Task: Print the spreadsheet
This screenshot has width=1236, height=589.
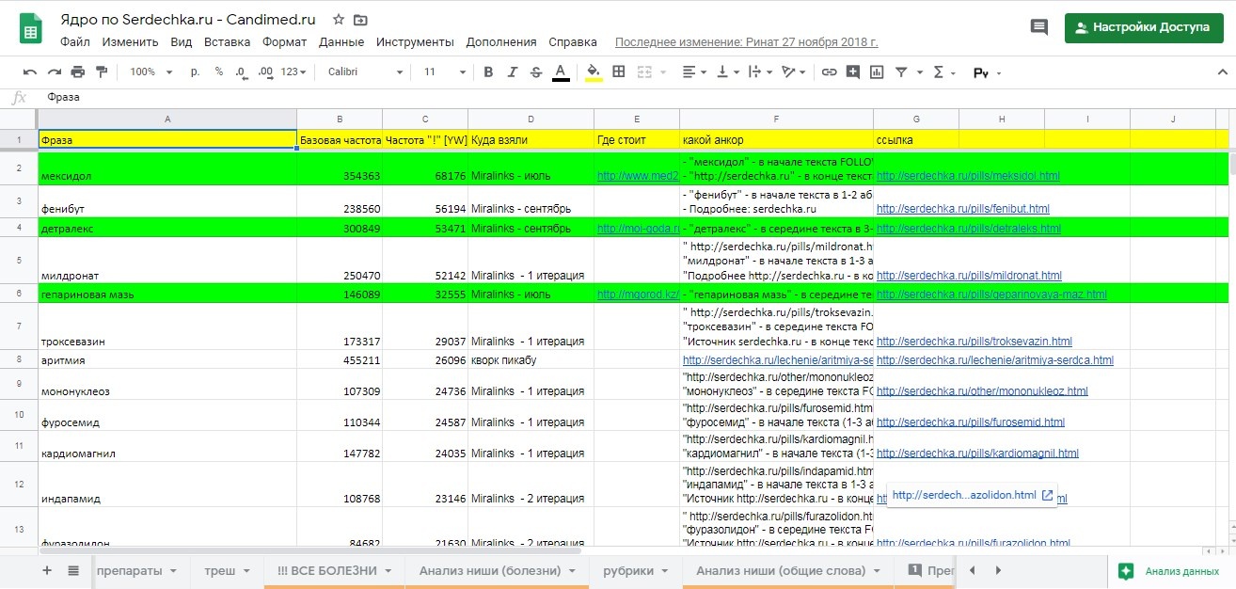Action: click(78, 72)
